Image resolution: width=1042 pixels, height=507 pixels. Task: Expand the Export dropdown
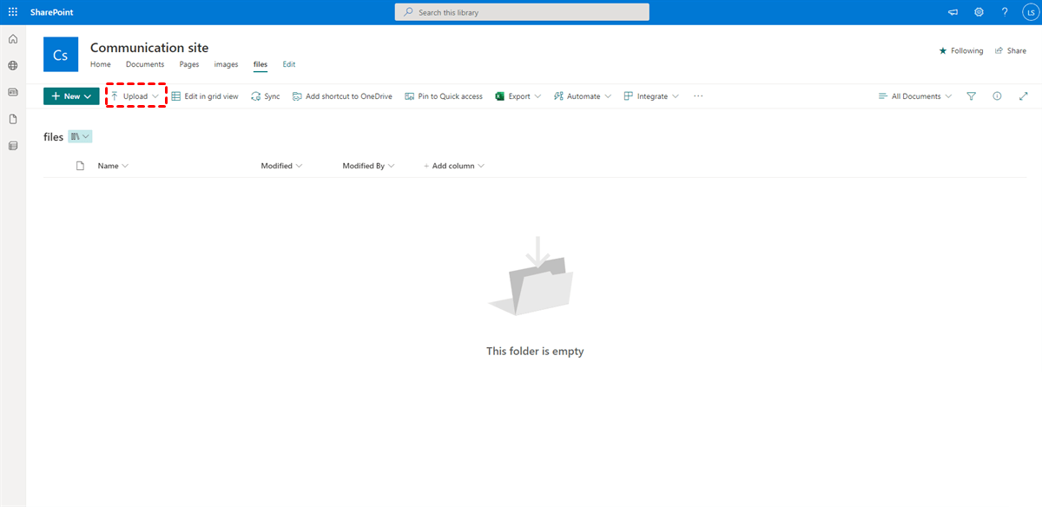pyautogui.click(x=518, y=96)
